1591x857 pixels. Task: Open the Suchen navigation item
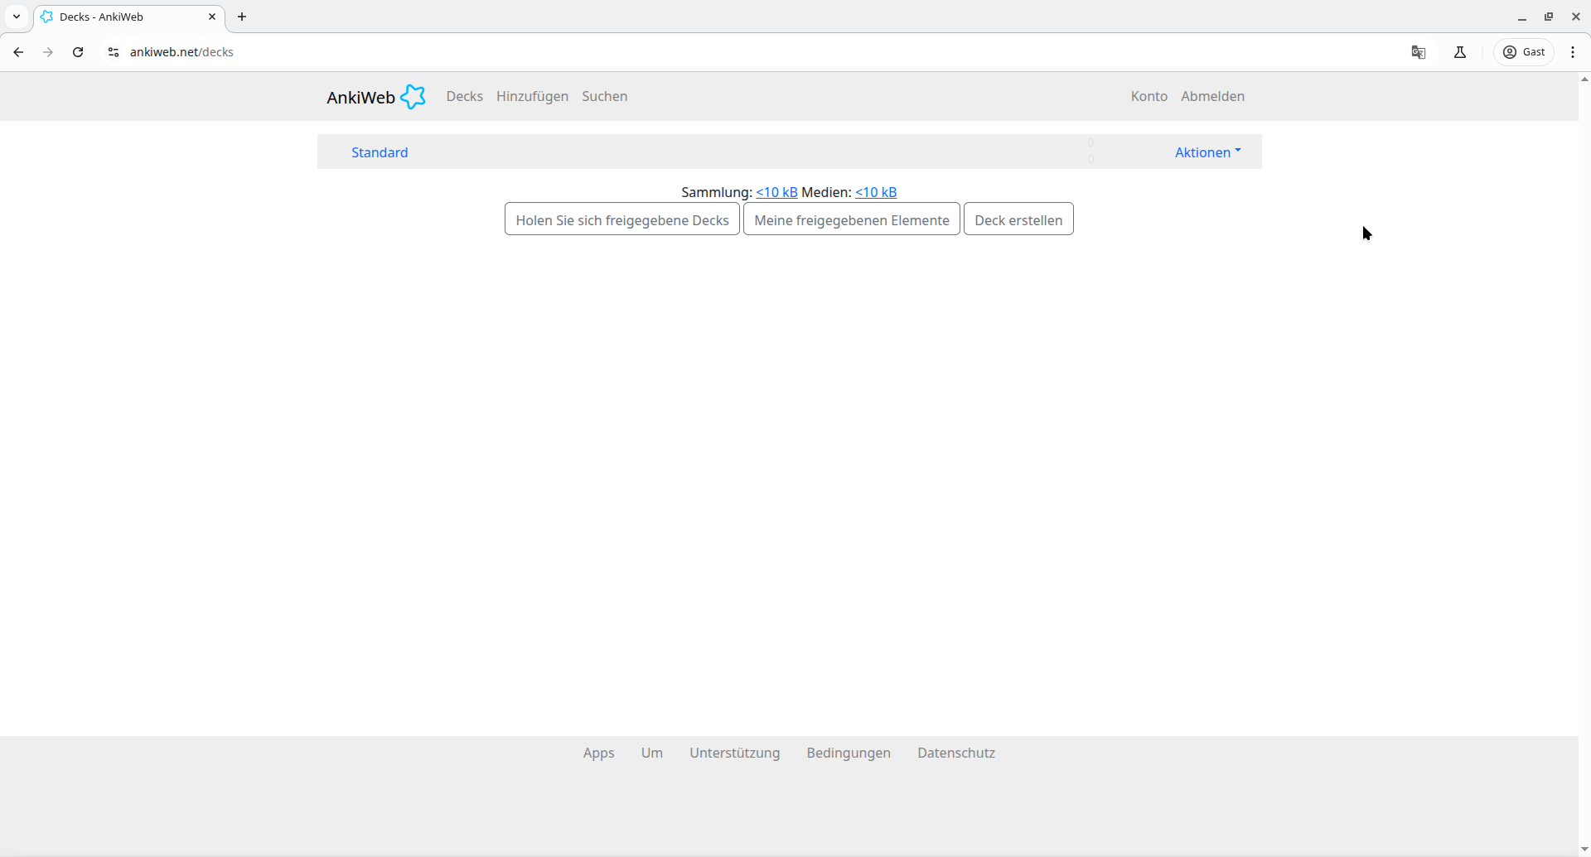(x=604, y=96)
